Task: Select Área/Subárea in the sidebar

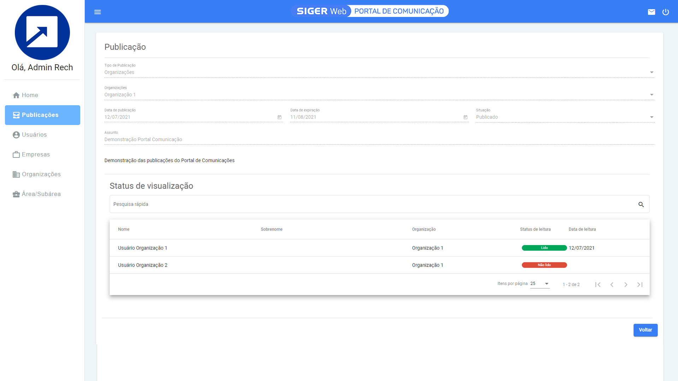Action: pyautogui.click(x=41, y=194)
